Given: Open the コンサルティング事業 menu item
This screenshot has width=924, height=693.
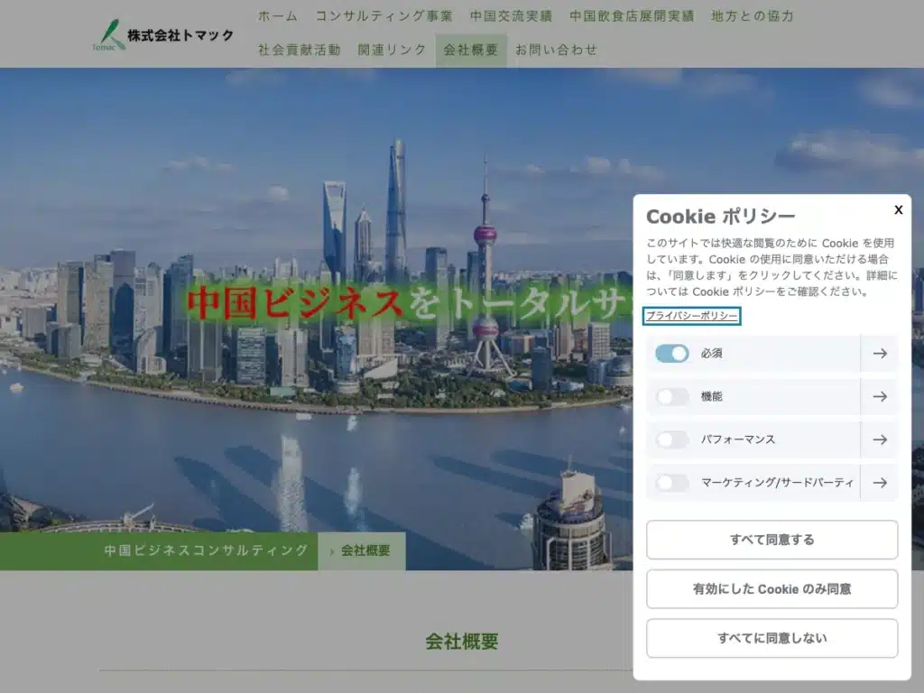Looking at the screenshot, I should [x=384, y=16].
